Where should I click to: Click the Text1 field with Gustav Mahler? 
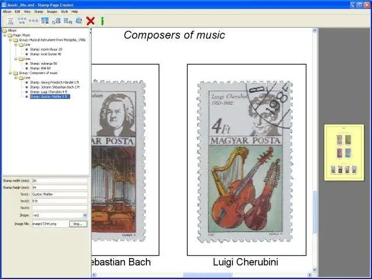point(59,195)
